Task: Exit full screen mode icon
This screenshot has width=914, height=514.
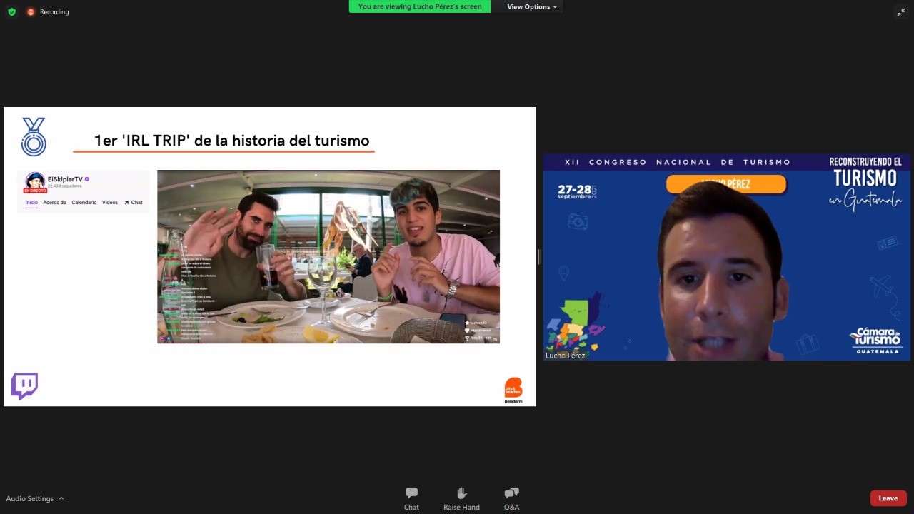Action: 900,11
